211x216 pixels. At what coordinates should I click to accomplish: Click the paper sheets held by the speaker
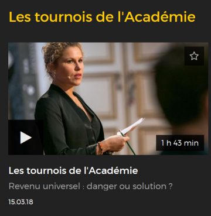[x=131, y=127]
